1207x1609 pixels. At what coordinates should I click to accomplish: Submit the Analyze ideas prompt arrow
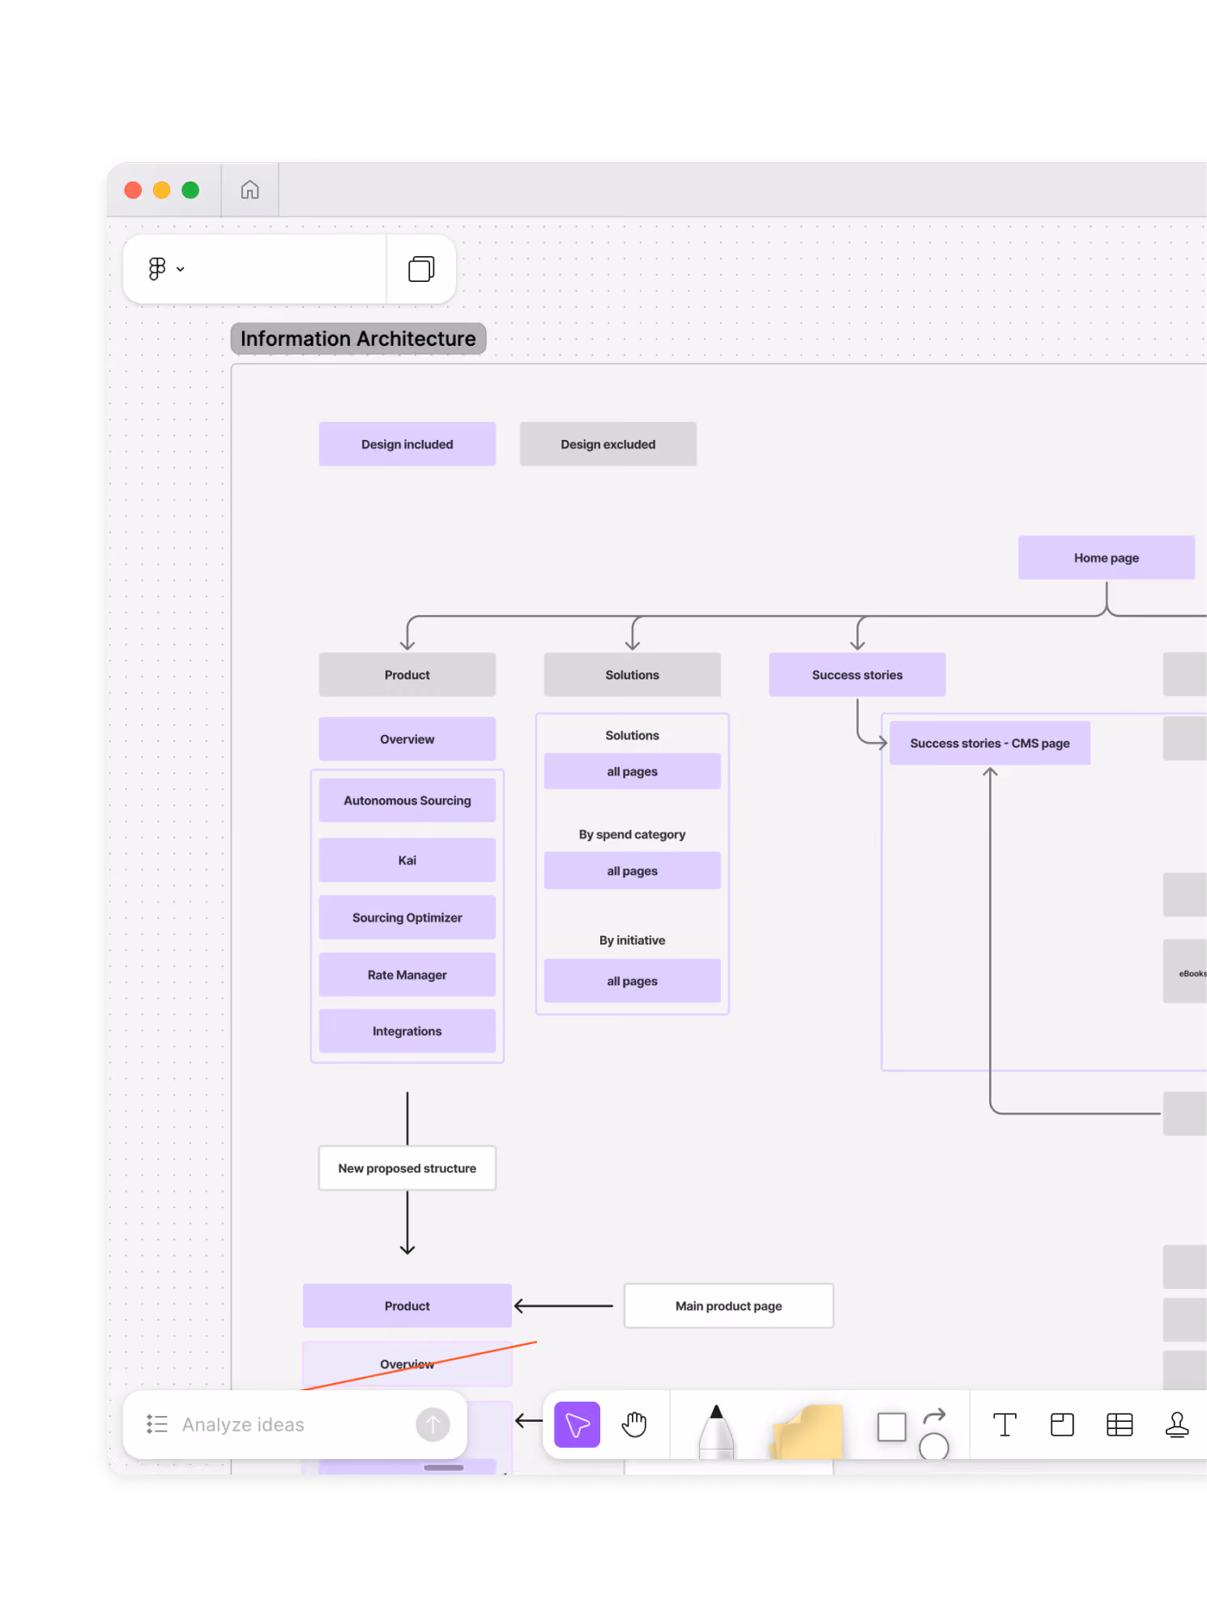pyautogui.click(x=433, y=1424)
